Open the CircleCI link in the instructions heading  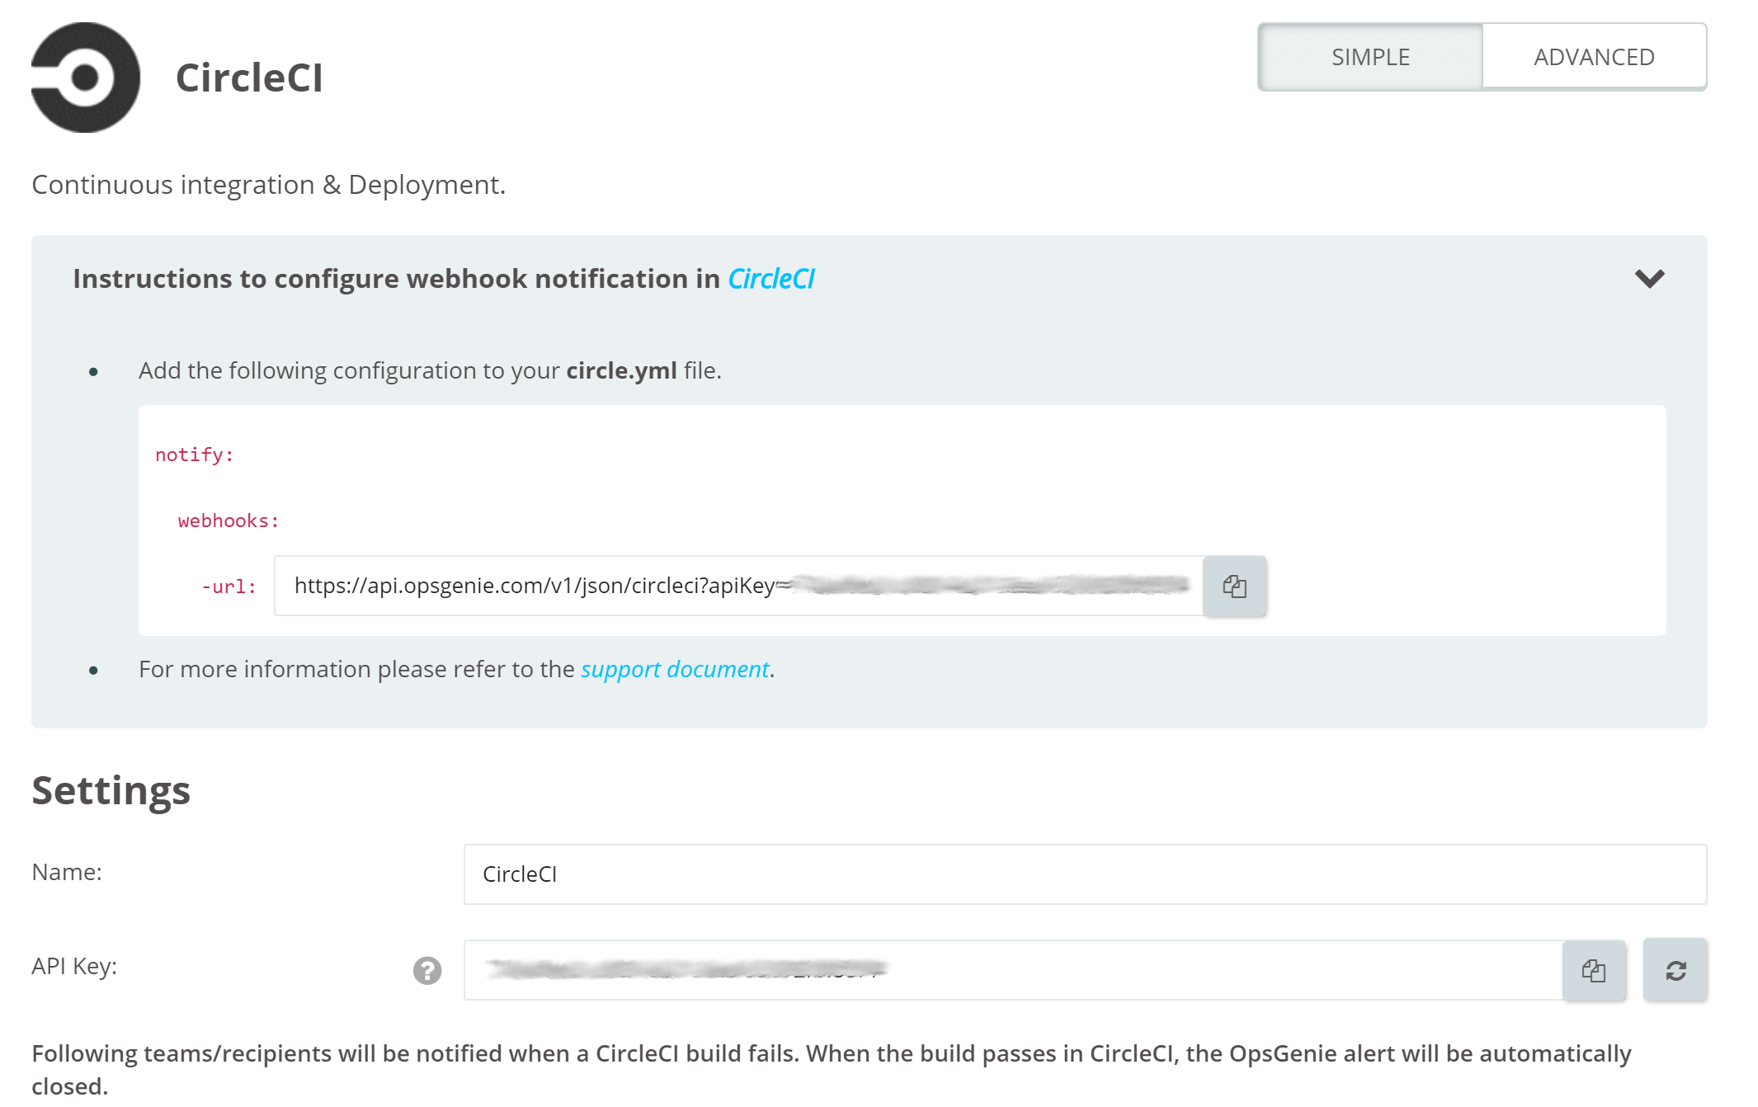(x=771, y=278)
